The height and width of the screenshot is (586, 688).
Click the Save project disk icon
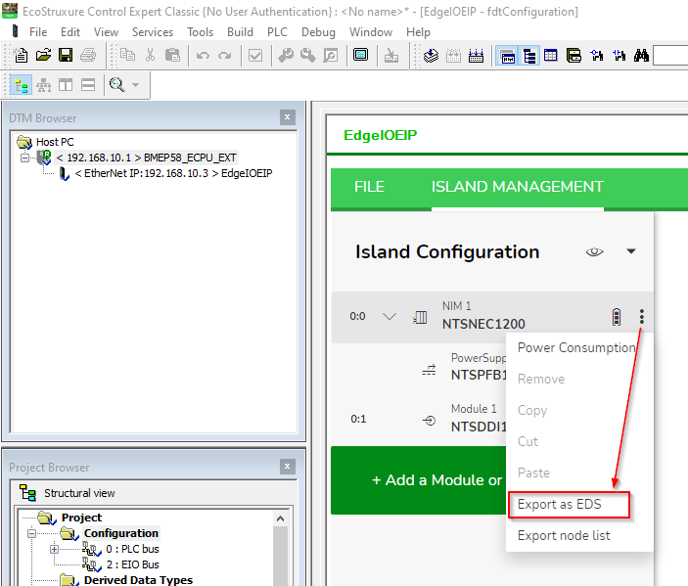(66, 56)
